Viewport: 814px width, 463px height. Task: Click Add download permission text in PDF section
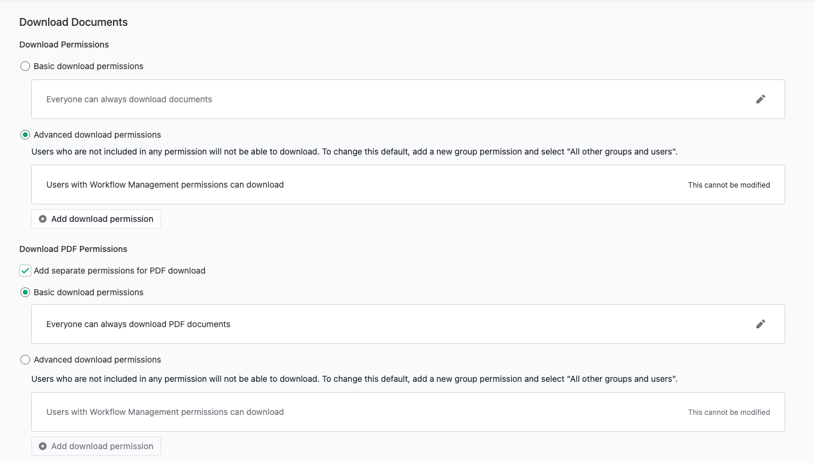click(x=102, y=447)
